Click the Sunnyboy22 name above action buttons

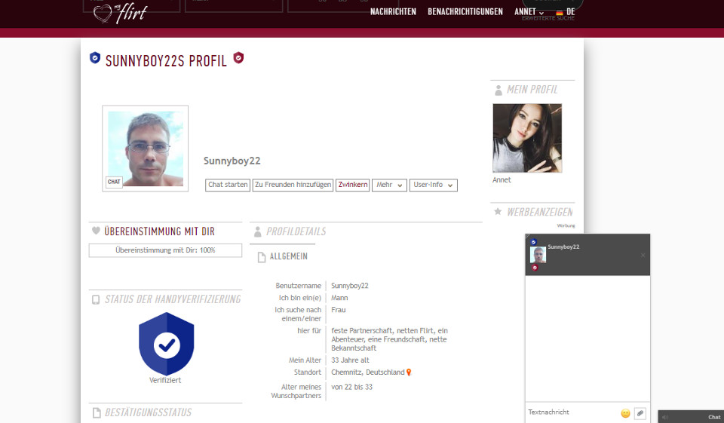click(x=232, y=161)
